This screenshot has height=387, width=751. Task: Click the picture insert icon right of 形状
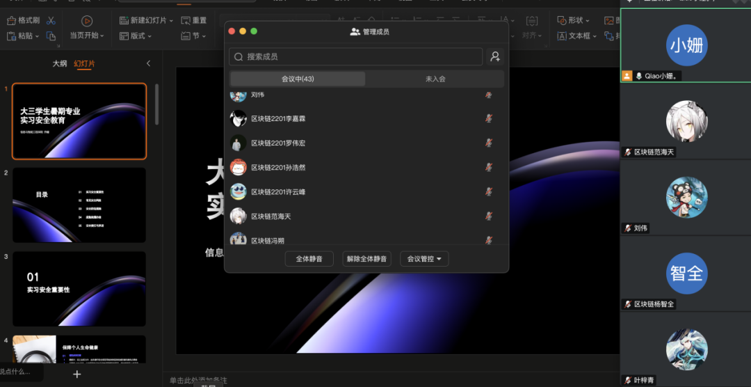[608, 21]
